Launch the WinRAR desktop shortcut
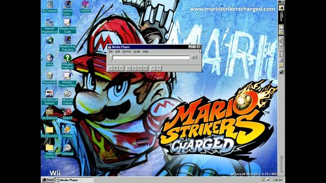This screenshot has height=183, width=326. (x=85, y=7)
